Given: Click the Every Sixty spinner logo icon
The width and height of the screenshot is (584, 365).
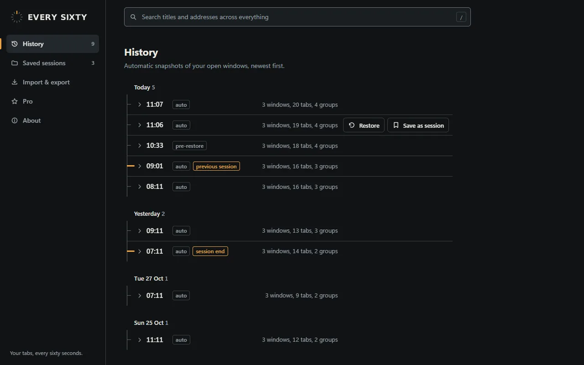Looking at the screenshot, I should point(17,17).
